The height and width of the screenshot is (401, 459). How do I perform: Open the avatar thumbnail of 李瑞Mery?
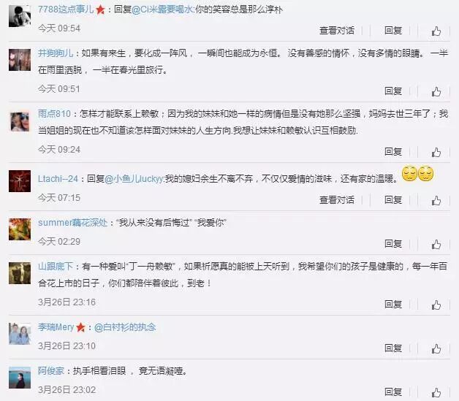click(20, 334)
